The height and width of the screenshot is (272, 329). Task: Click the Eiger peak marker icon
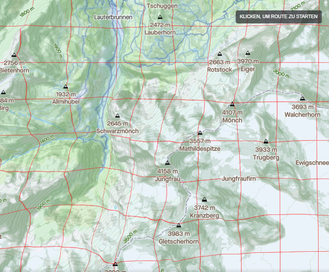(248, 53)
